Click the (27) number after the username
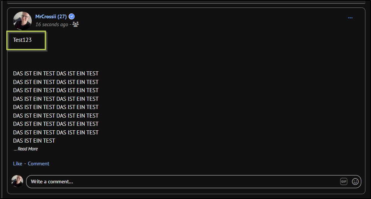371x199 pixels. pos(62,16)
